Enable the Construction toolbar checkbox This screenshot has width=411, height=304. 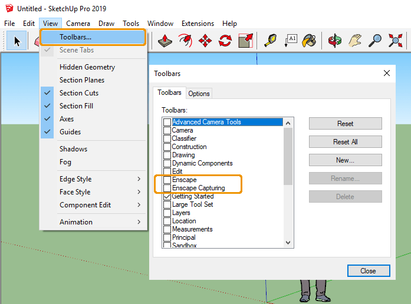[167, 147]
